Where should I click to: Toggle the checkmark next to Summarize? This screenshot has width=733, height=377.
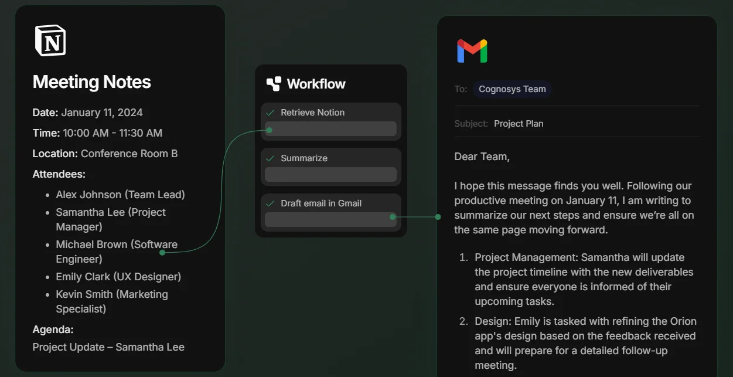pos(270,158)
